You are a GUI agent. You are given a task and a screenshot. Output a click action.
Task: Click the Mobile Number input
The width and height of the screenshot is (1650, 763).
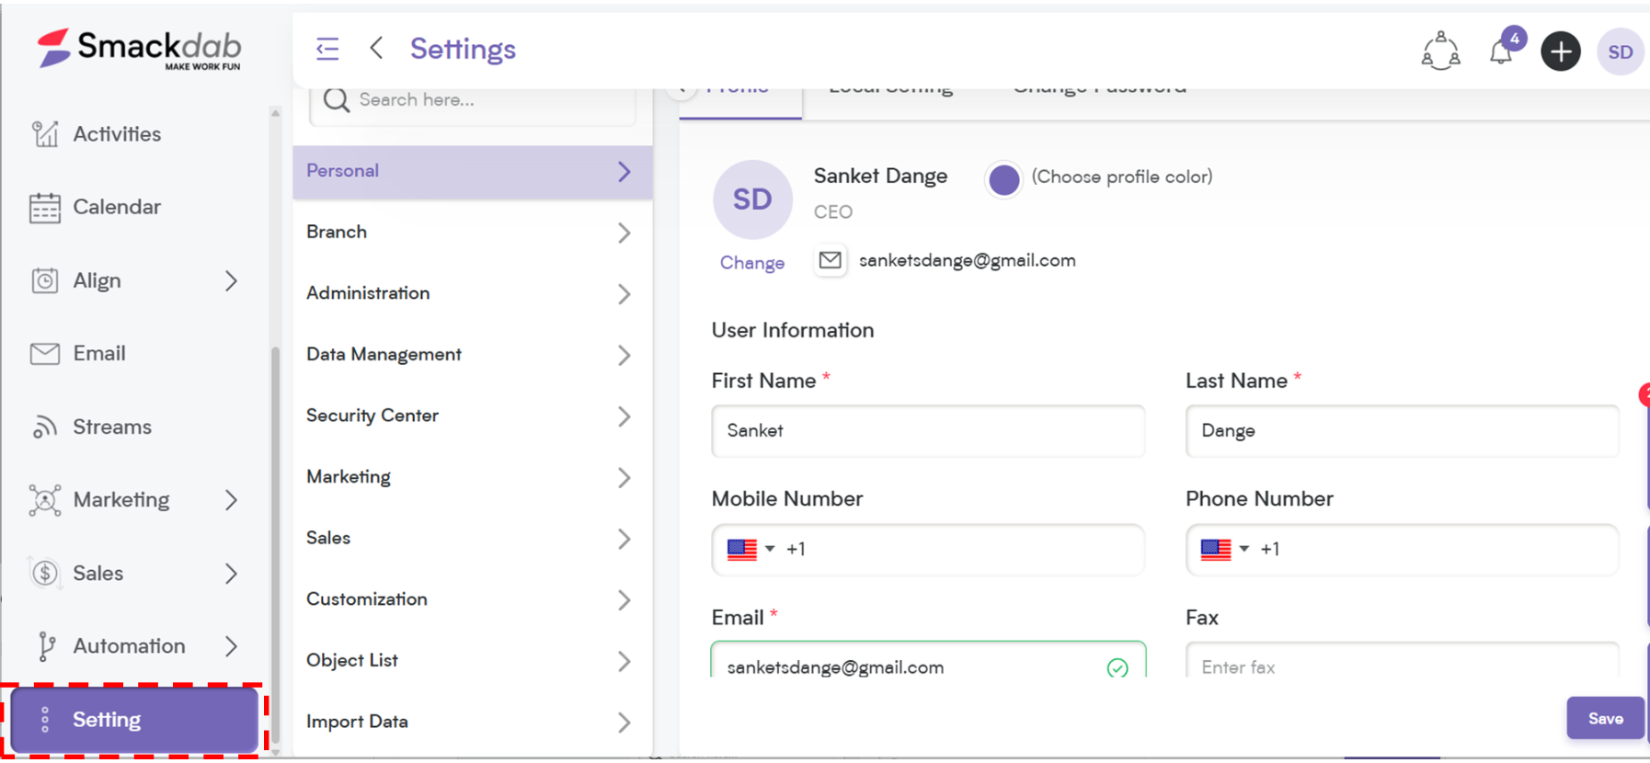(928, 550)
